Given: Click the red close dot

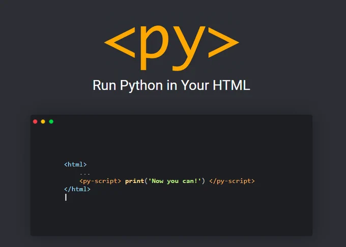Looking at the screenshot, I should pyautogui.click(x=35, y=122).
